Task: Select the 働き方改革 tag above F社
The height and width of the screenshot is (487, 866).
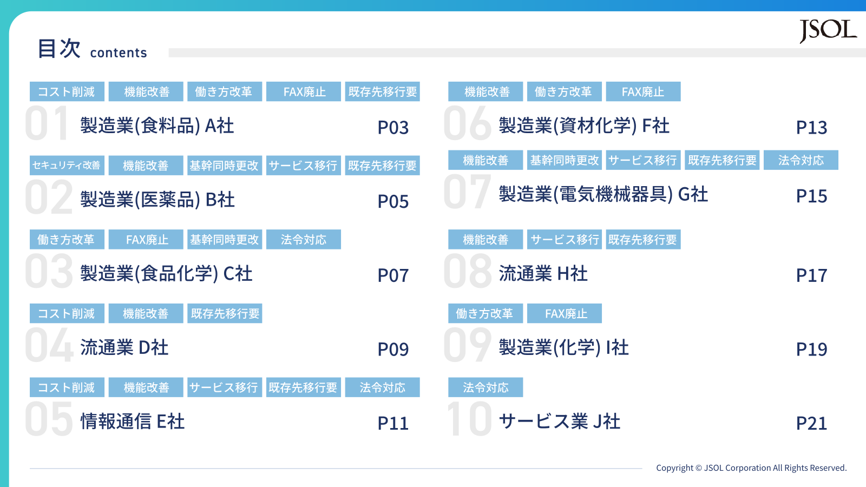Action: [x=565, y=91]
